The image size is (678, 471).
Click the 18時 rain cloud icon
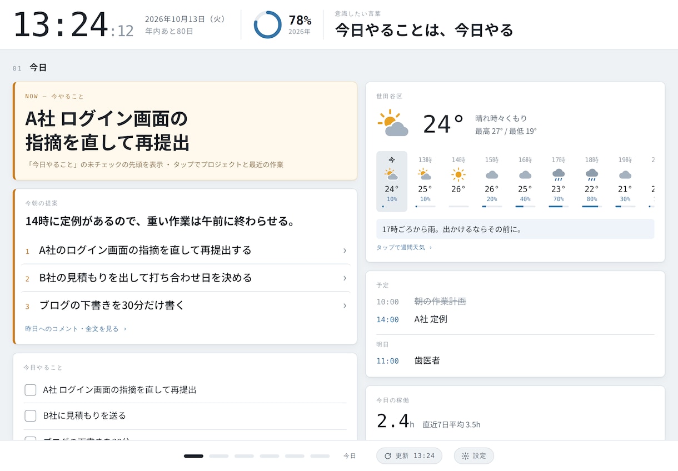pos(592,175)
